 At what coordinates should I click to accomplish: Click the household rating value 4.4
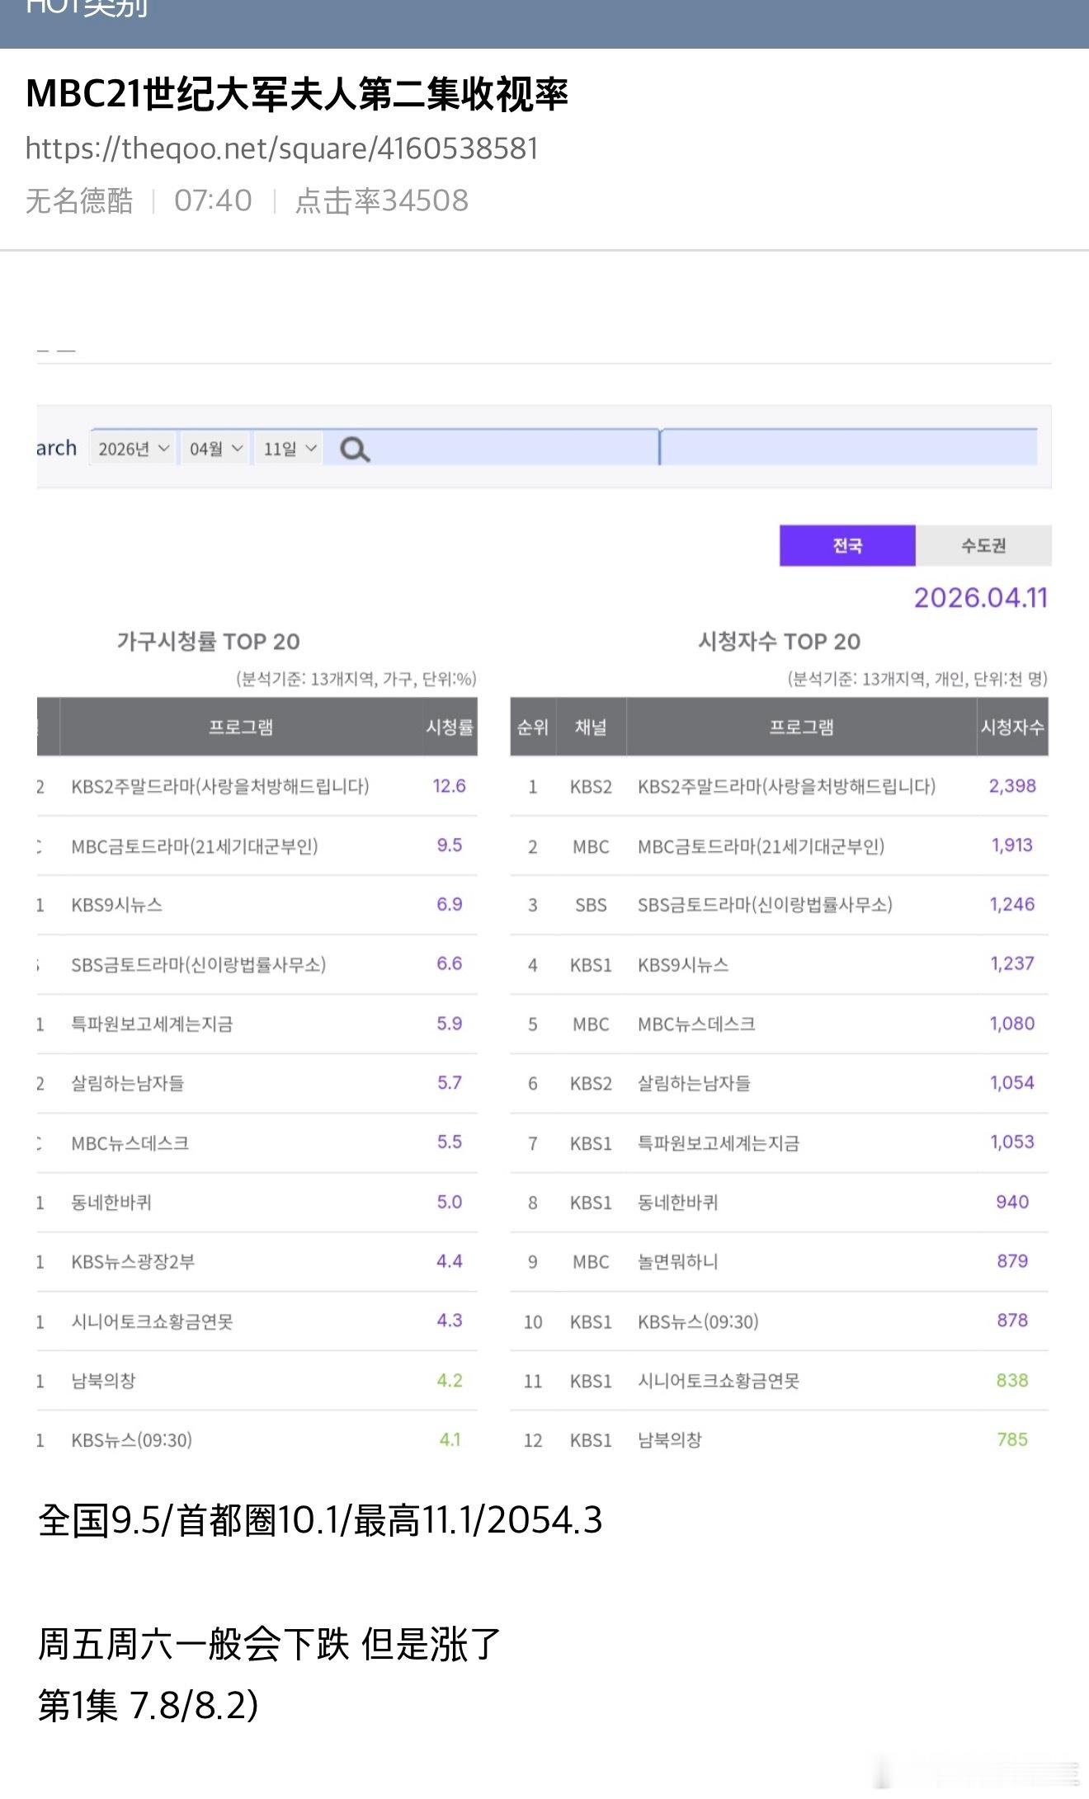[450, 1261]
